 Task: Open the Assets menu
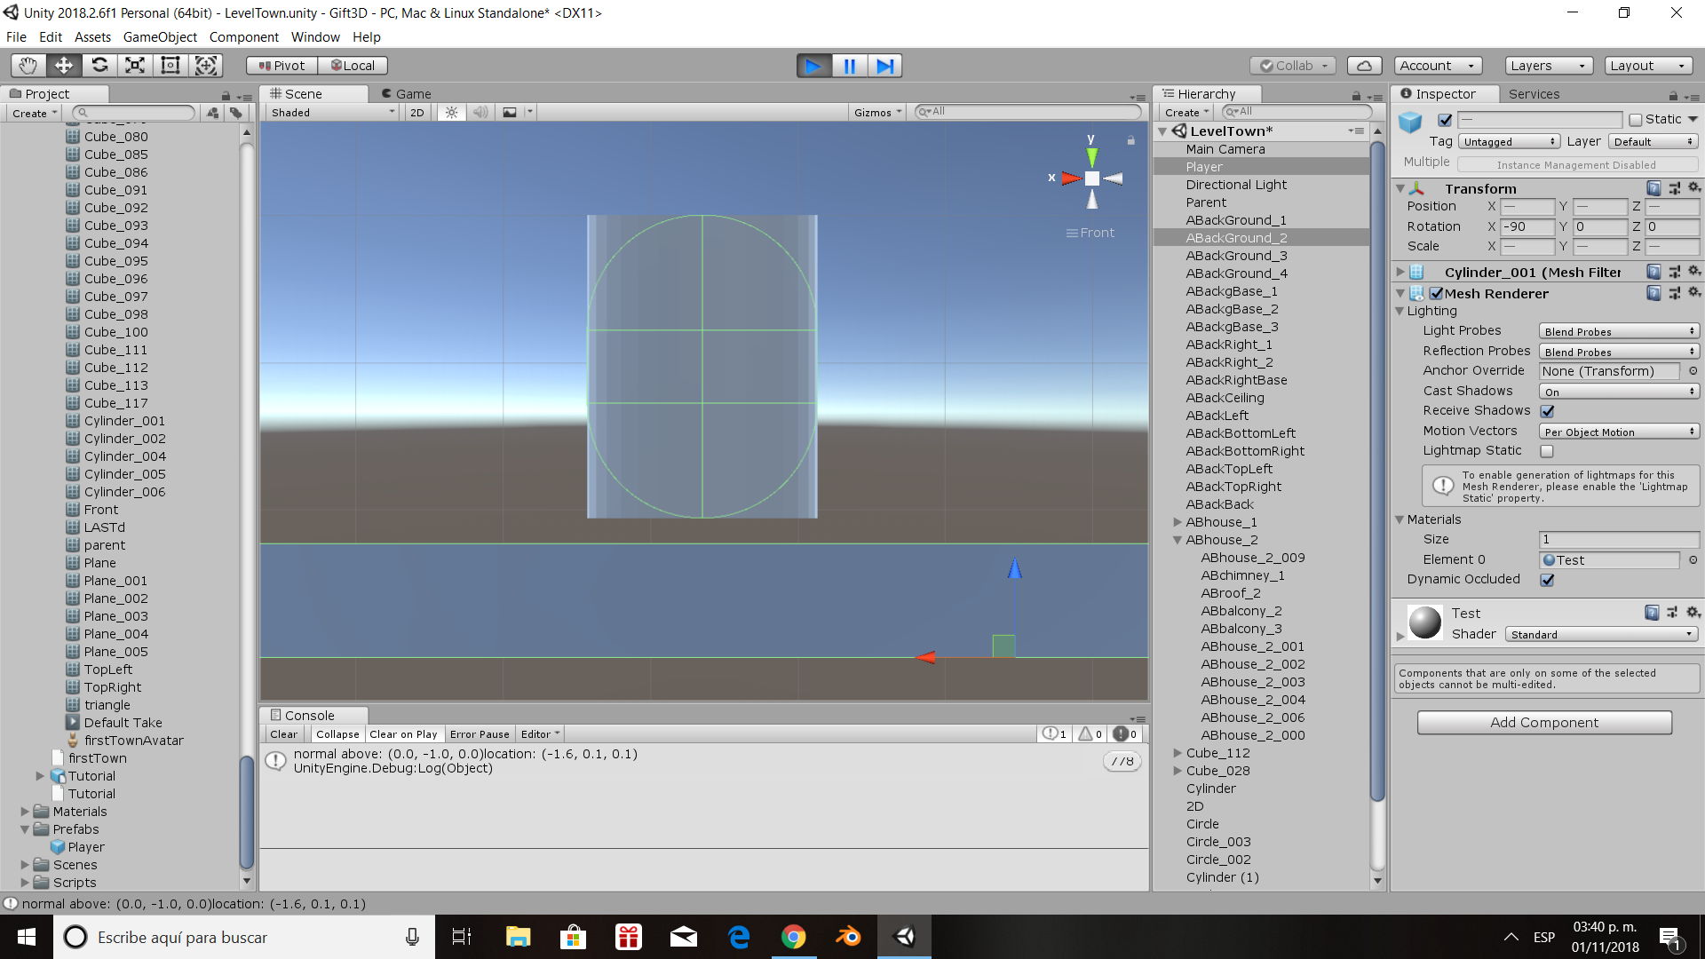[92, 37]
